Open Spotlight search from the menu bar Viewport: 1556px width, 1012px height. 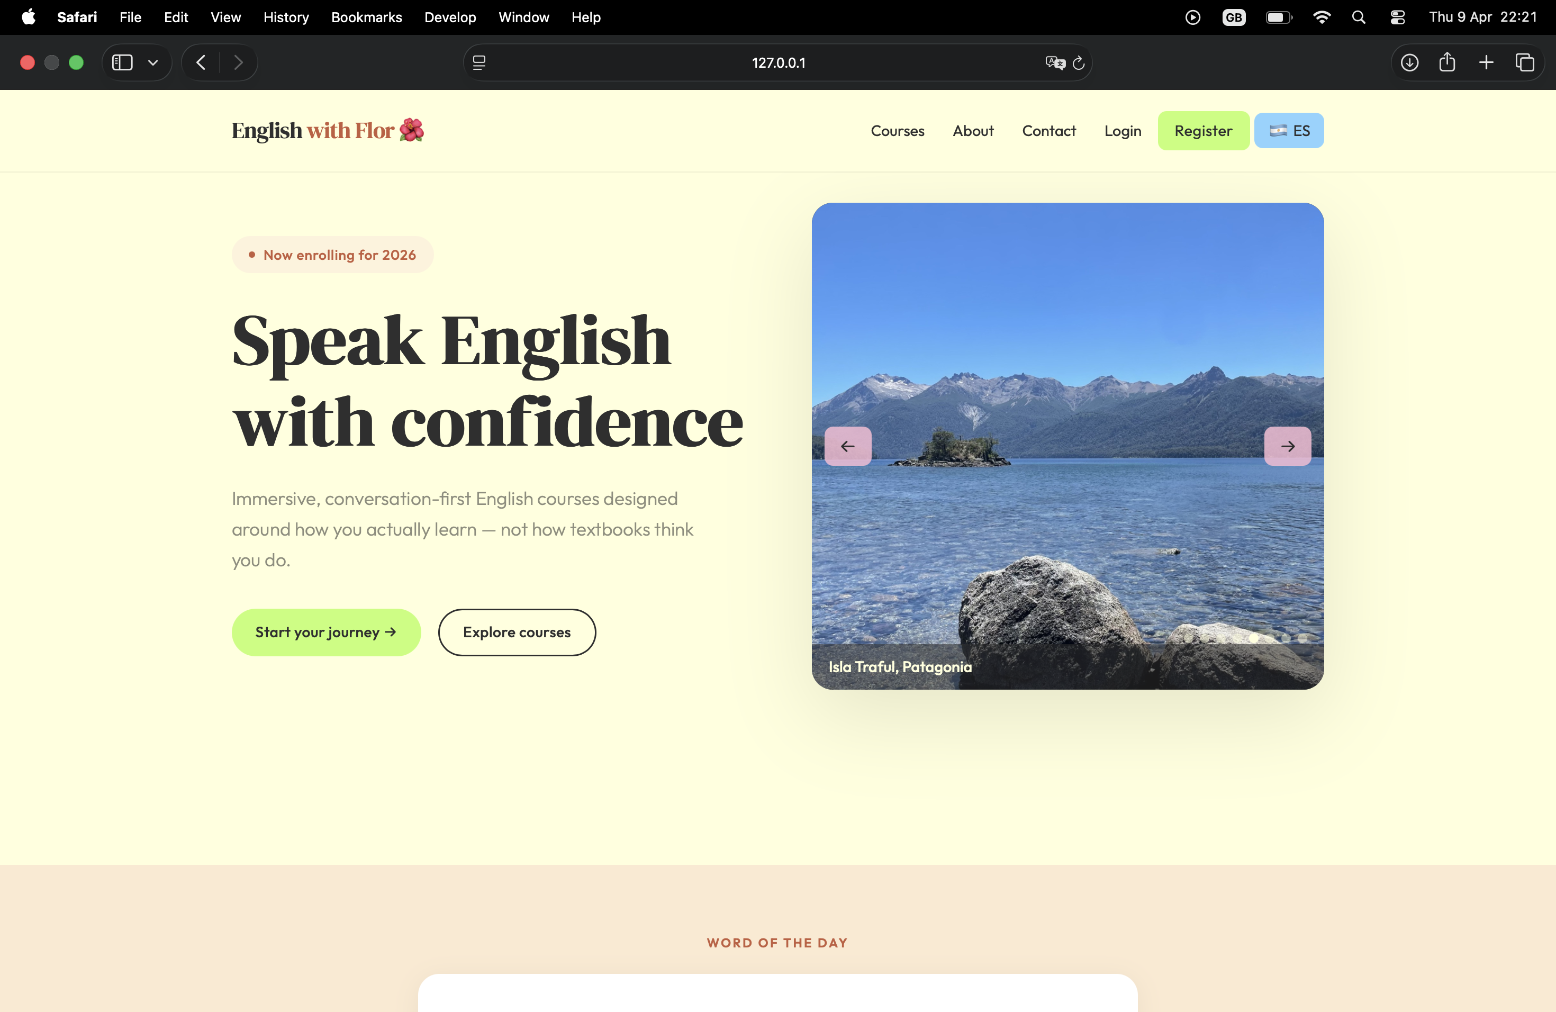click(x=1359, y=17)
